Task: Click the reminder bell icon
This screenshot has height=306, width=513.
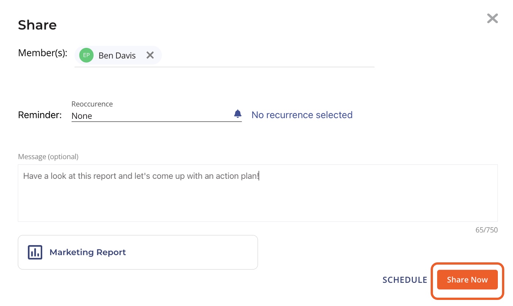Action: pyautogui.click(x=238, y=114)
